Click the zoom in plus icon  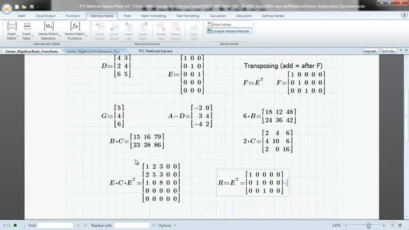pos(383,226)
